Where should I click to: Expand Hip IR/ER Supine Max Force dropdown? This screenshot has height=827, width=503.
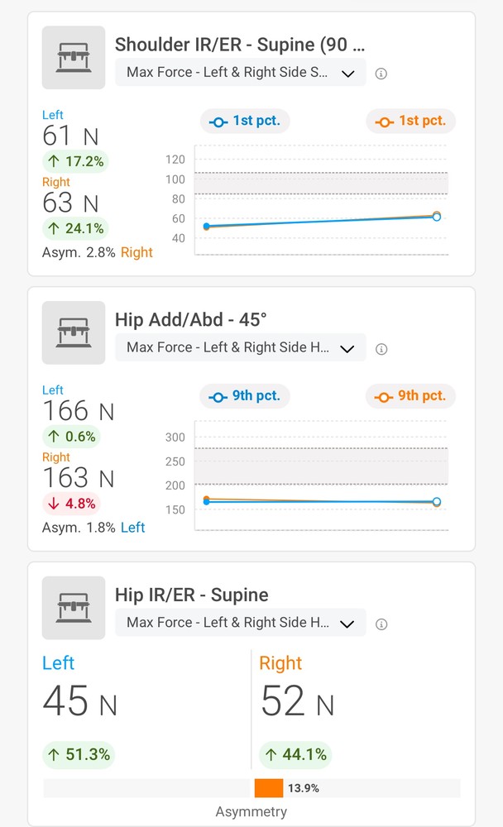coord(240,623)
